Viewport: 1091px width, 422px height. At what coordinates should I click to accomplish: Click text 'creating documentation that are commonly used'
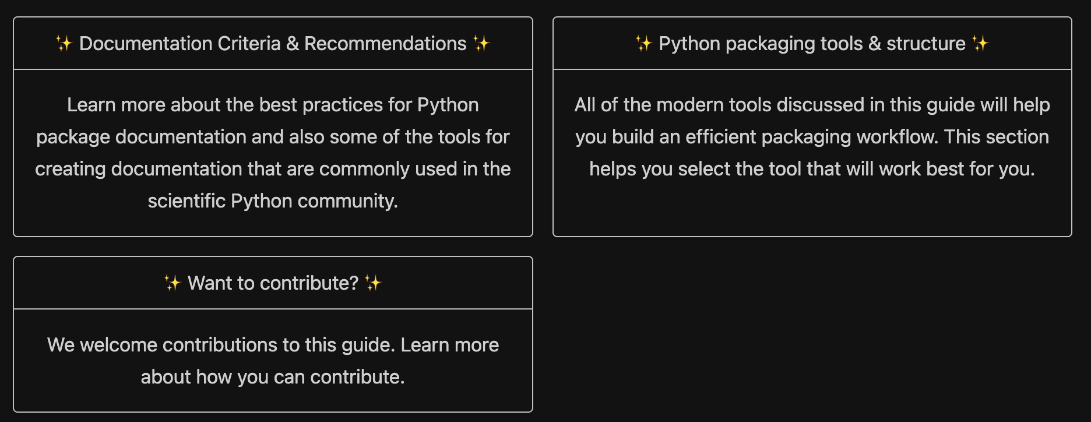pos(246,169)
